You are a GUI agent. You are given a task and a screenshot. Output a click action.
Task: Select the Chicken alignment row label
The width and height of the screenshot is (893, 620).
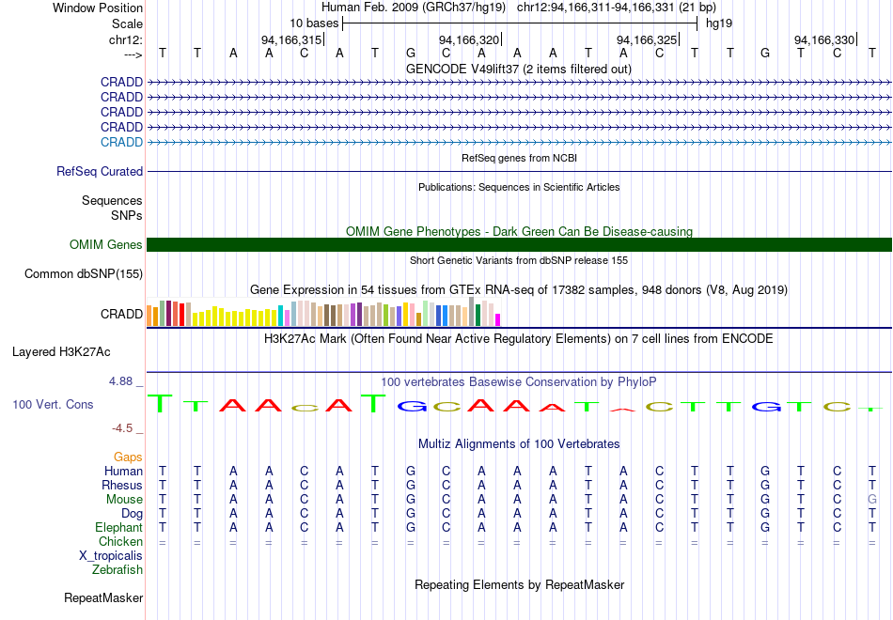point(120,541)
